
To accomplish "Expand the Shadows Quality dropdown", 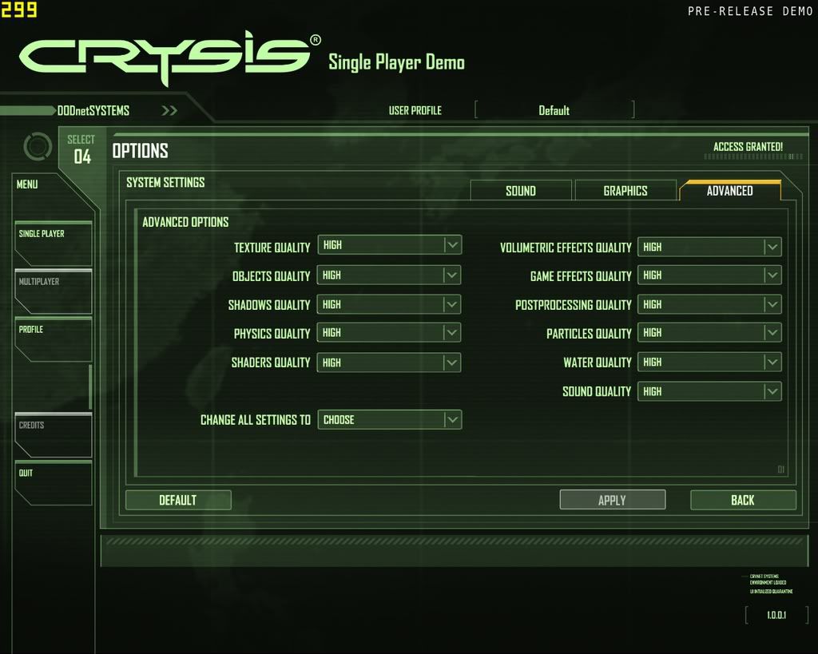I will point(389,304).
